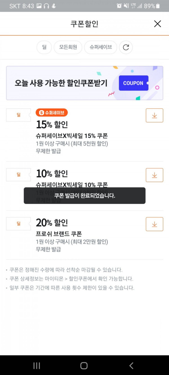
Task: Tap the 프로쉬 브랜드 쿠폰 title
Action: [59, 234]
